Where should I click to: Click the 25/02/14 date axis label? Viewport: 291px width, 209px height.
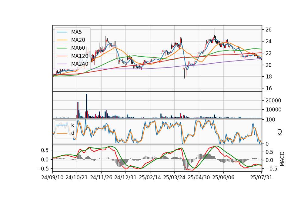(x=150, y=177)
